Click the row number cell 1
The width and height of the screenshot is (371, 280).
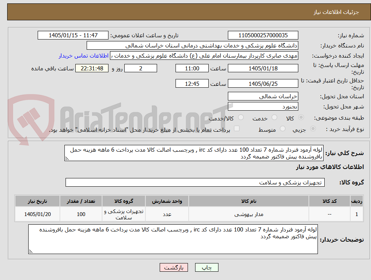(x=357, y=214)
